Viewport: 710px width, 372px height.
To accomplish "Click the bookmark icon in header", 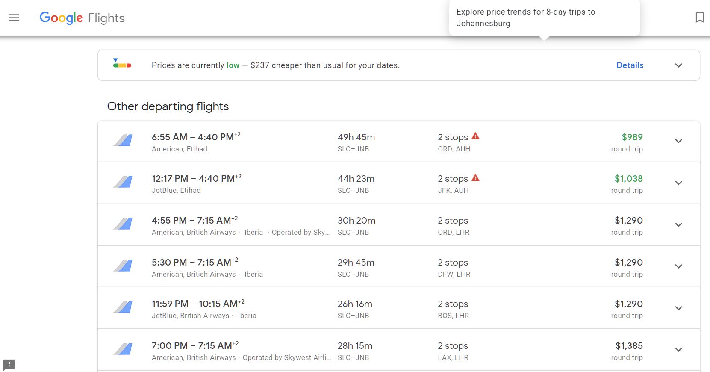I will [x=700, y=18].
